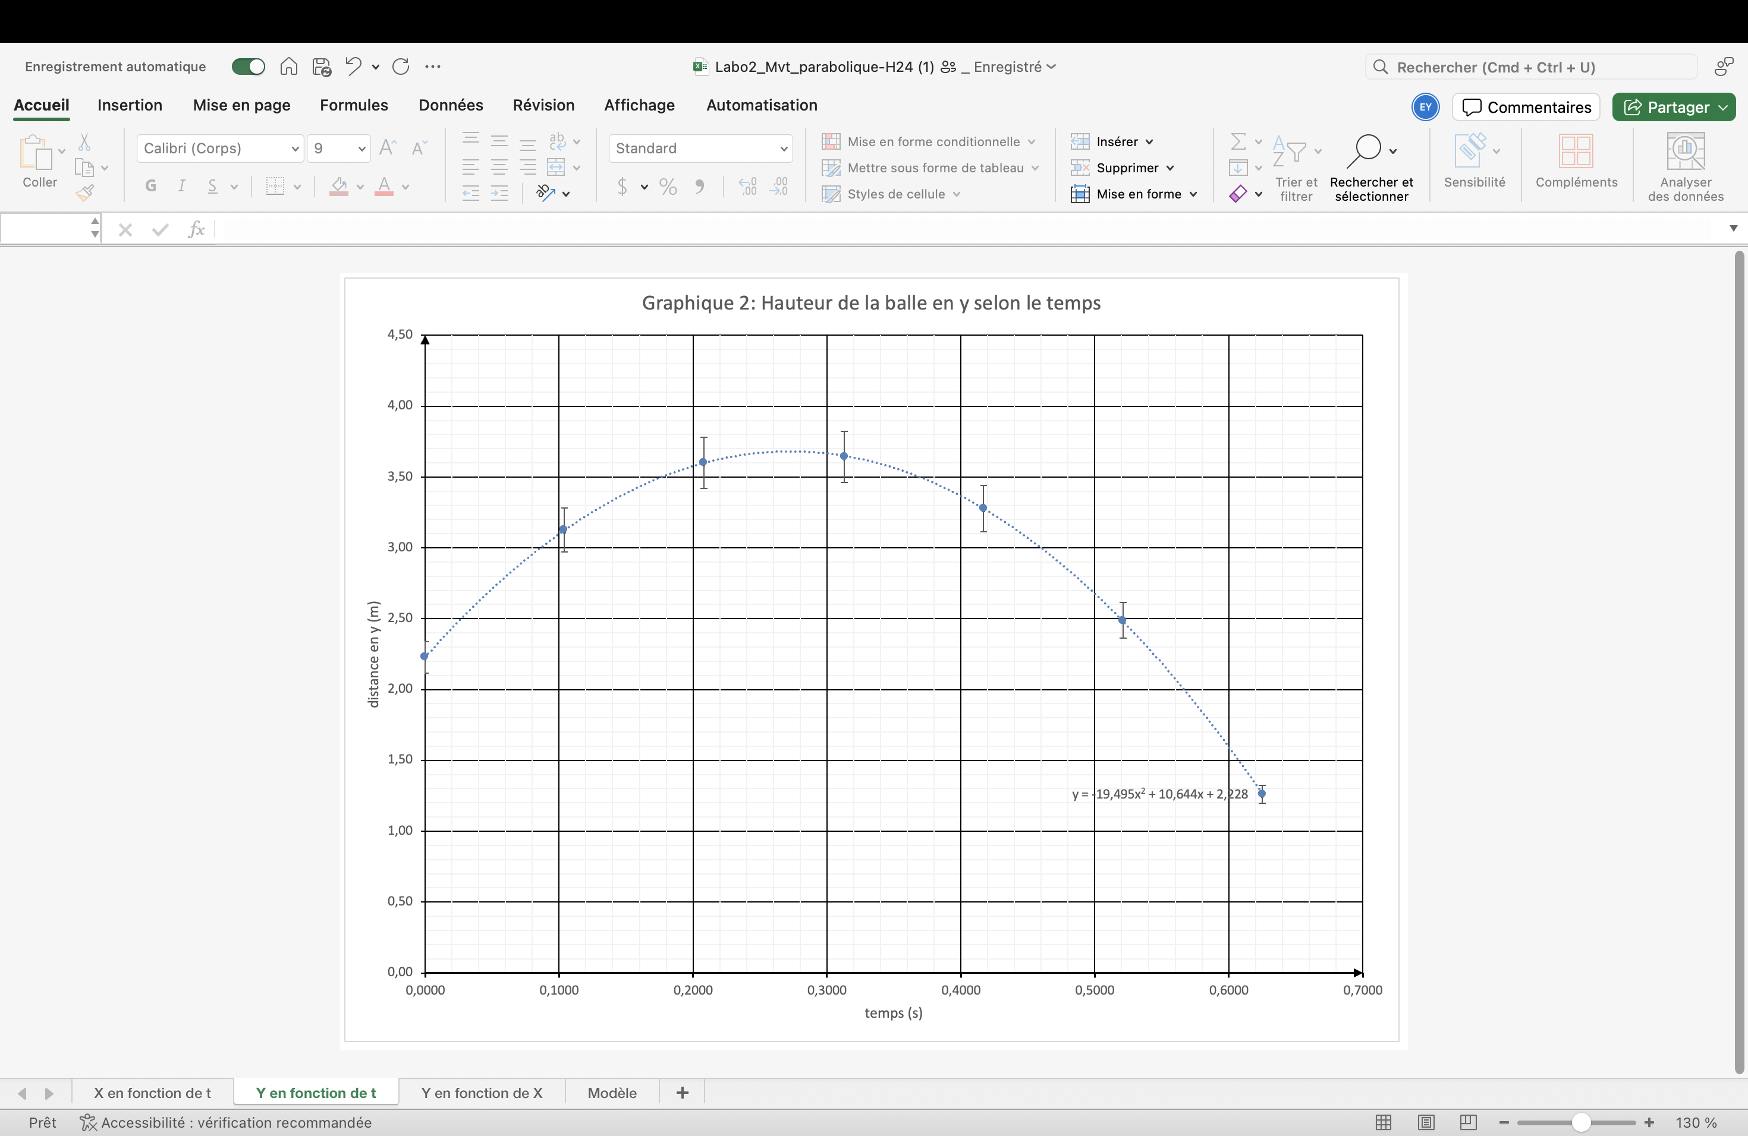1748x1136 pixels.
Task: Redo the last action
Action: pyautogui.click(x=401, y=67)
